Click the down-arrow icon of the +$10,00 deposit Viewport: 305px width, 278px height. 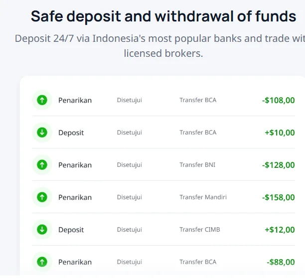pyautogui.click(x=42, y=133)
